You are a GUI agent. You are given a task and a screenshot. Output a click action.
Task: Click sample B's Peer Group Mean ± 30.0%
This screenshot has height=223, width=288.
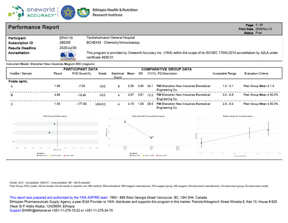tap(261, 95)
